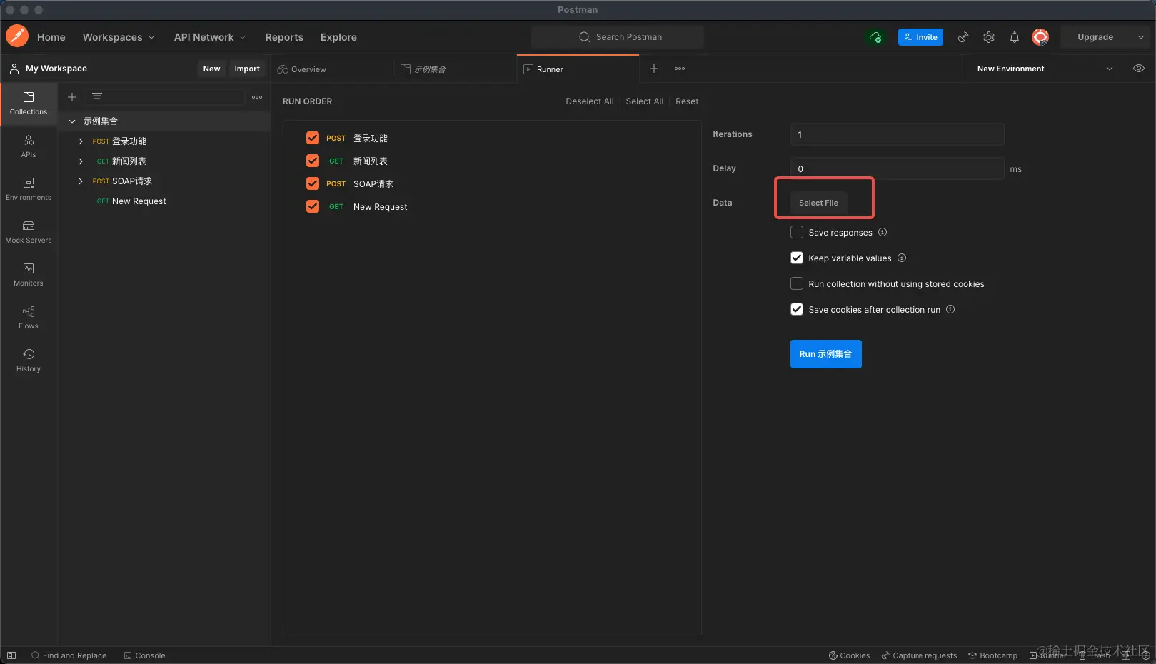Show info for Keep variable values
The width and height of the screenshot is (1156, 664).
coord(902,258)
